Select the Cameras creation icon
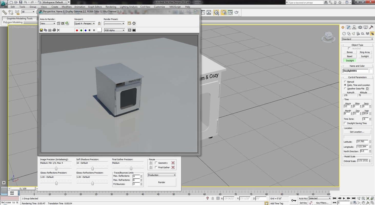 (x=358, y=34)
